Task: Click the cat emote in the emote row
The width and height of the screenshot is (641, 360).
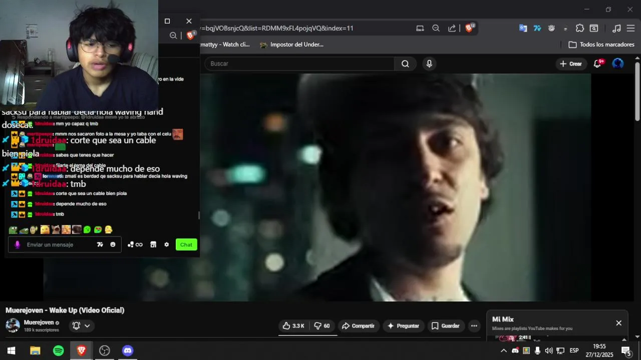Action: pos(55,229)
